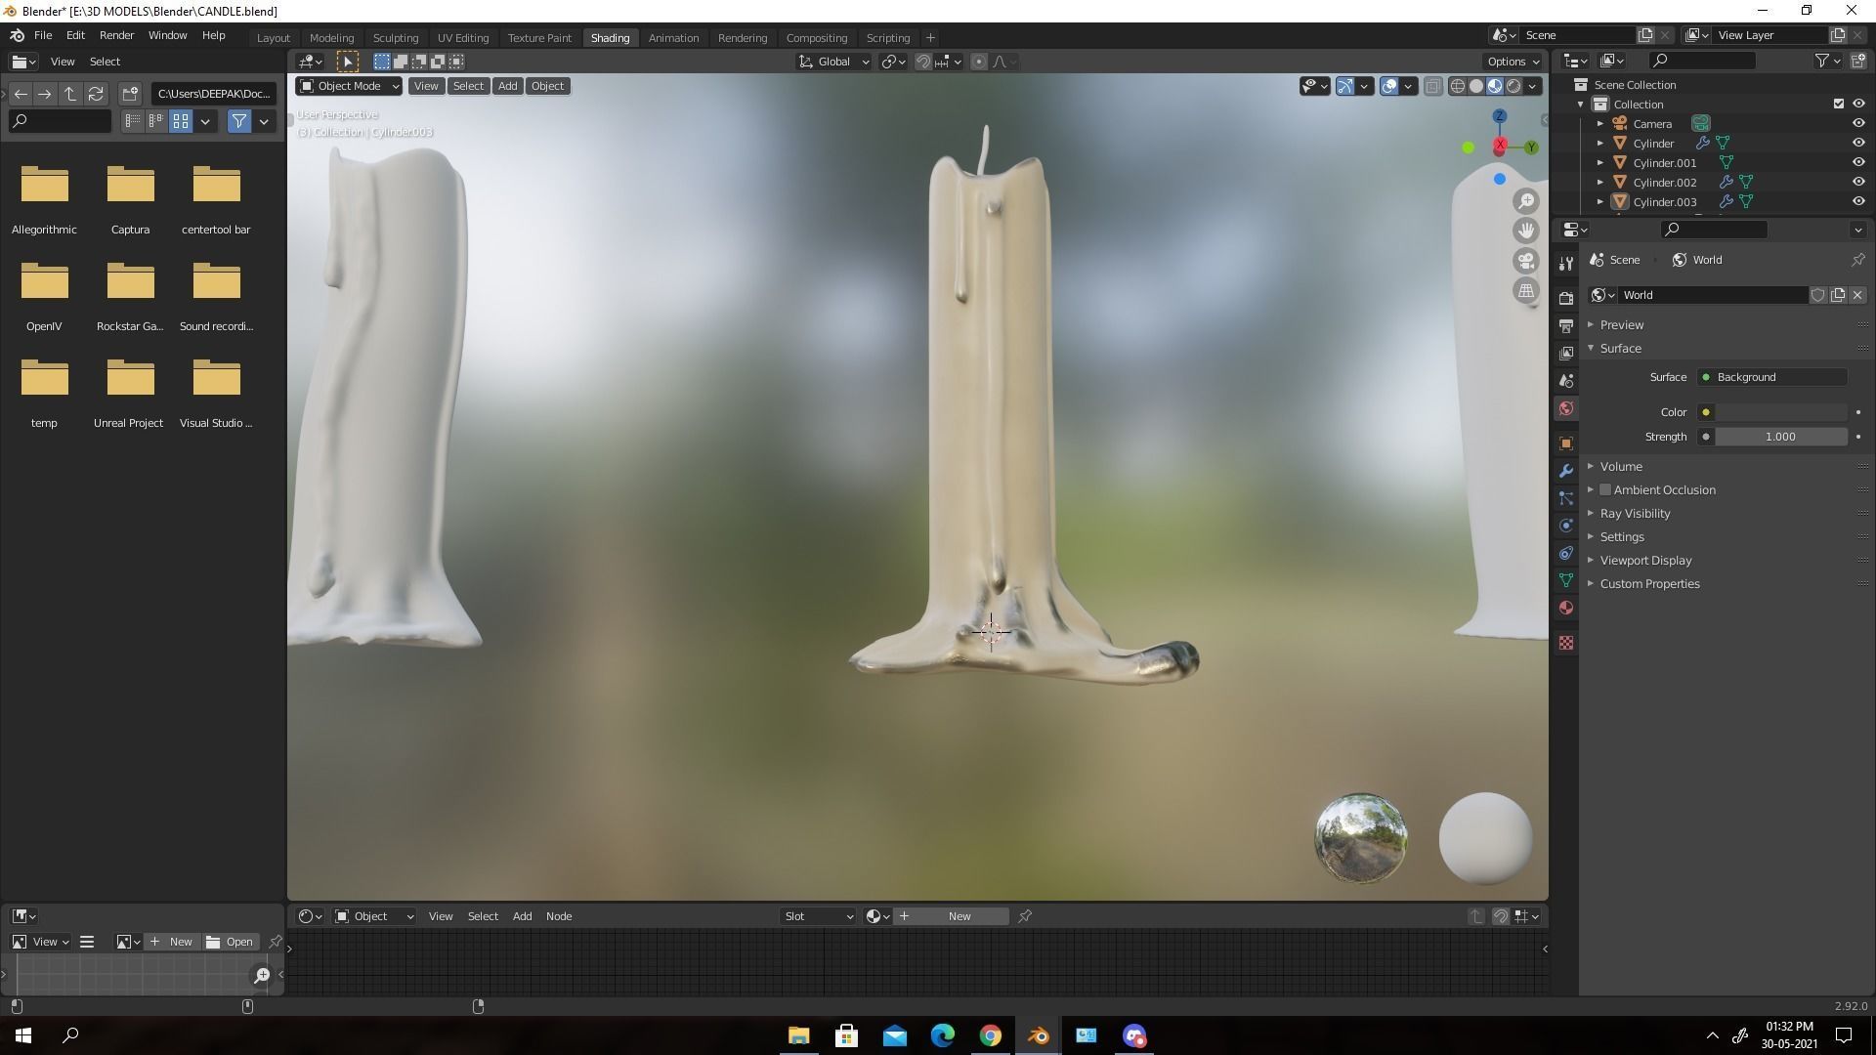Expand the Custom Properties panel
Viewport: 1876px width, 1055px height.
point(1649,584)
